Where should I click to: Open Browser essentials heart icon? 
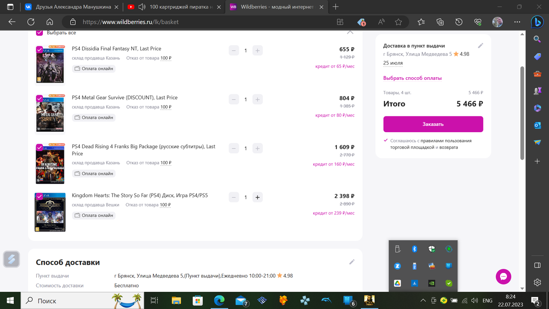tap(478, 22)
